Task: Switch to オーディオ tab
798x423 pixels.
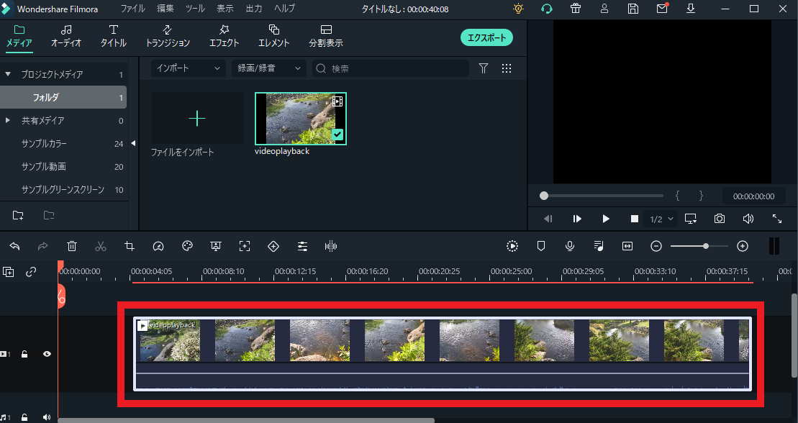Action: click(66, 37)
